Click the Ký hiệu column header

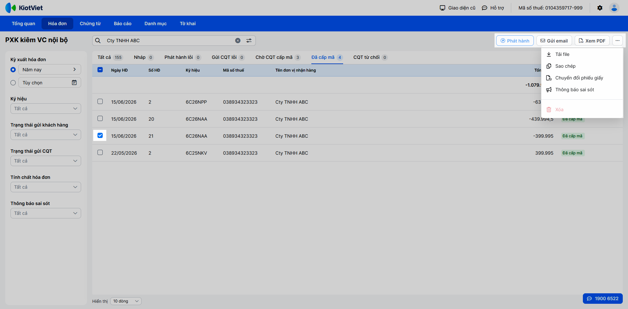point(193,70)
